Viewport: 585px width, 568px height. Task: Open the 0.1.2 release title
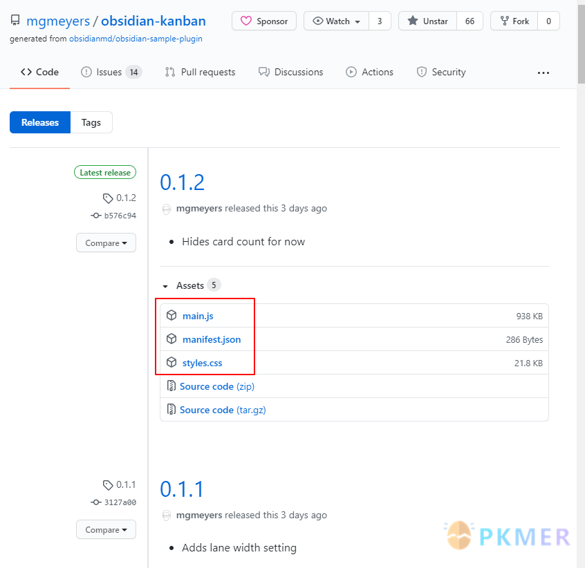(183, 182)
